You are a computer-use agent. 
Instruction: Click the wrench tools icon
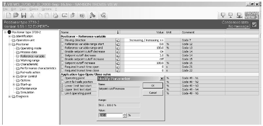tap(92, 15)
